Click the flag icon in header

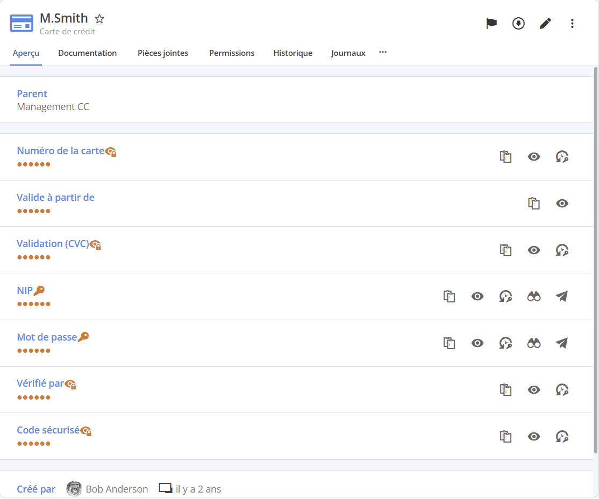pos(491,24)
